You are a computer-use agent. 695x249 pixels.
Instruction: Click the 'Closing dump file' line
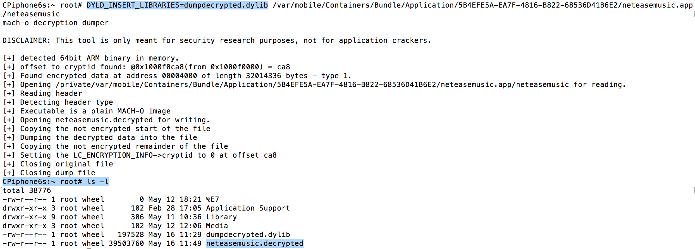tap(58, 173)
